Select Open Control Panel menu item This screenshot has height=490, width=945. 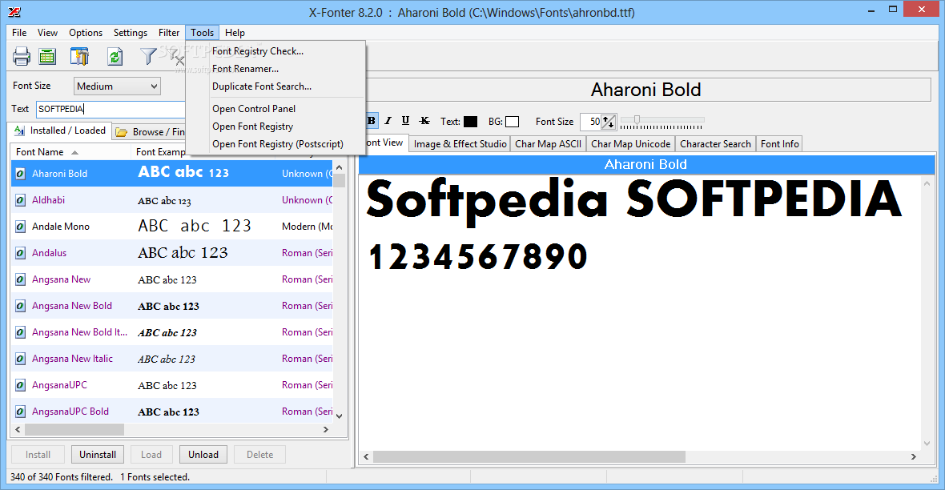275,108
